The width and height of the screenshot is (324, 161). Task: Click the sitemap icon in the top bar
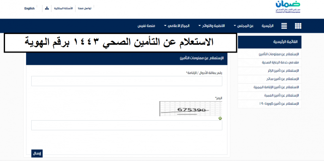coord(47,8)
